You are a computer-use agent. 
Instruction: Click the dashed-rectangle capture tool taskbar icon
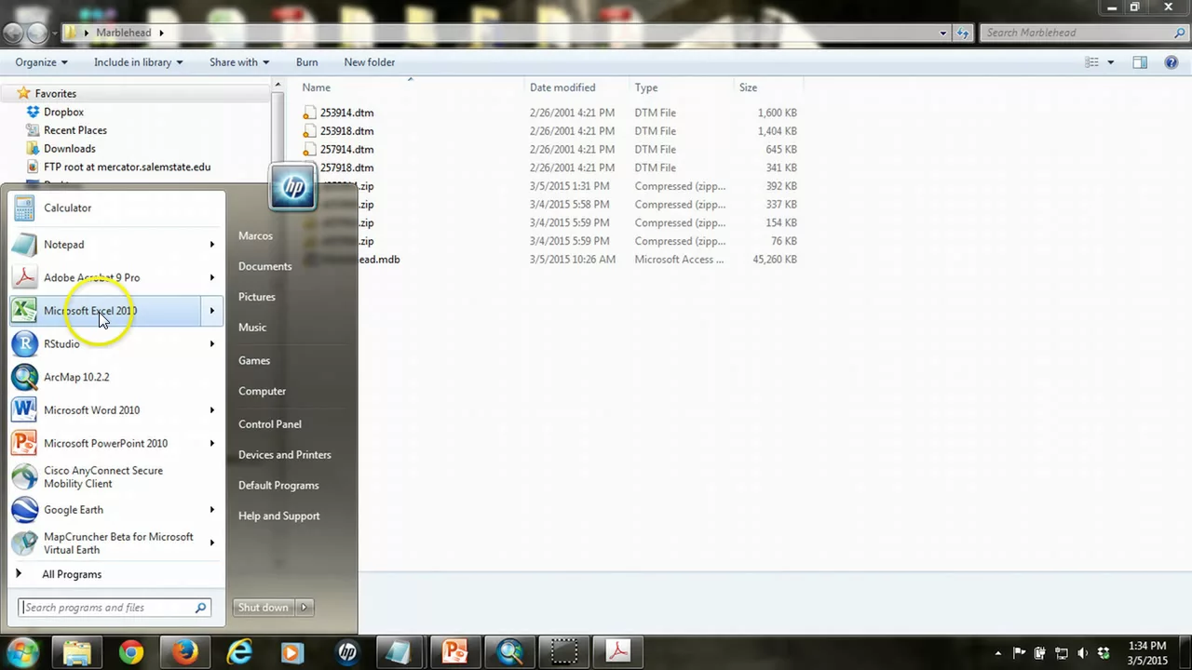pos(563,651)
